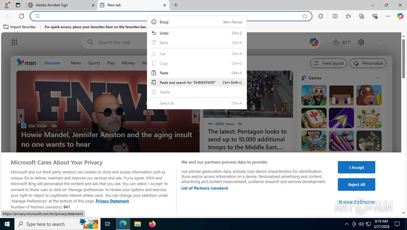
Task: Open split screen icon
Action: click(x=335, y=16)
